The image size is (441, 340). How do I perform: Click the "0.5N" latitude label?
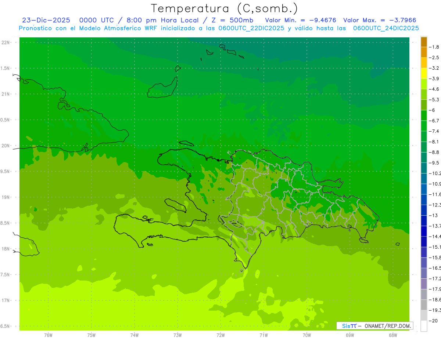click(x=6, y=120)
